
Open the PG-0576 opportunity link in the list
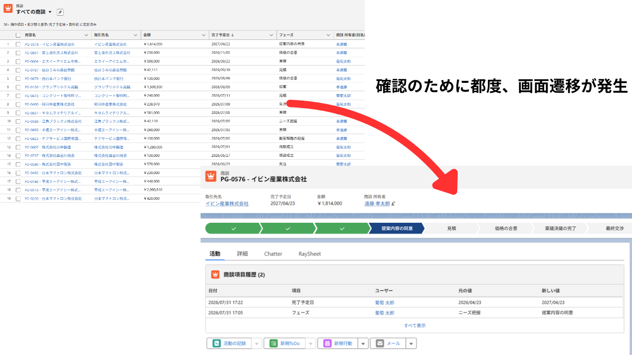[x=50, y=44]
